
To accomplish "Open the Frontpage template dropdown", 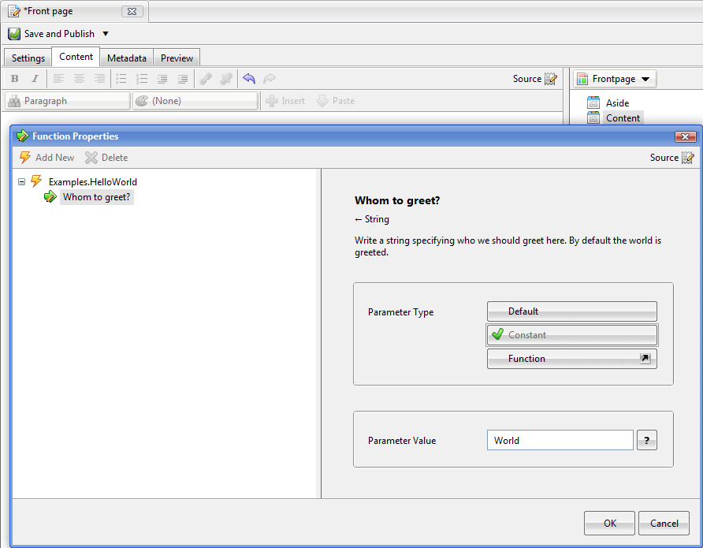I will point(614,79).
